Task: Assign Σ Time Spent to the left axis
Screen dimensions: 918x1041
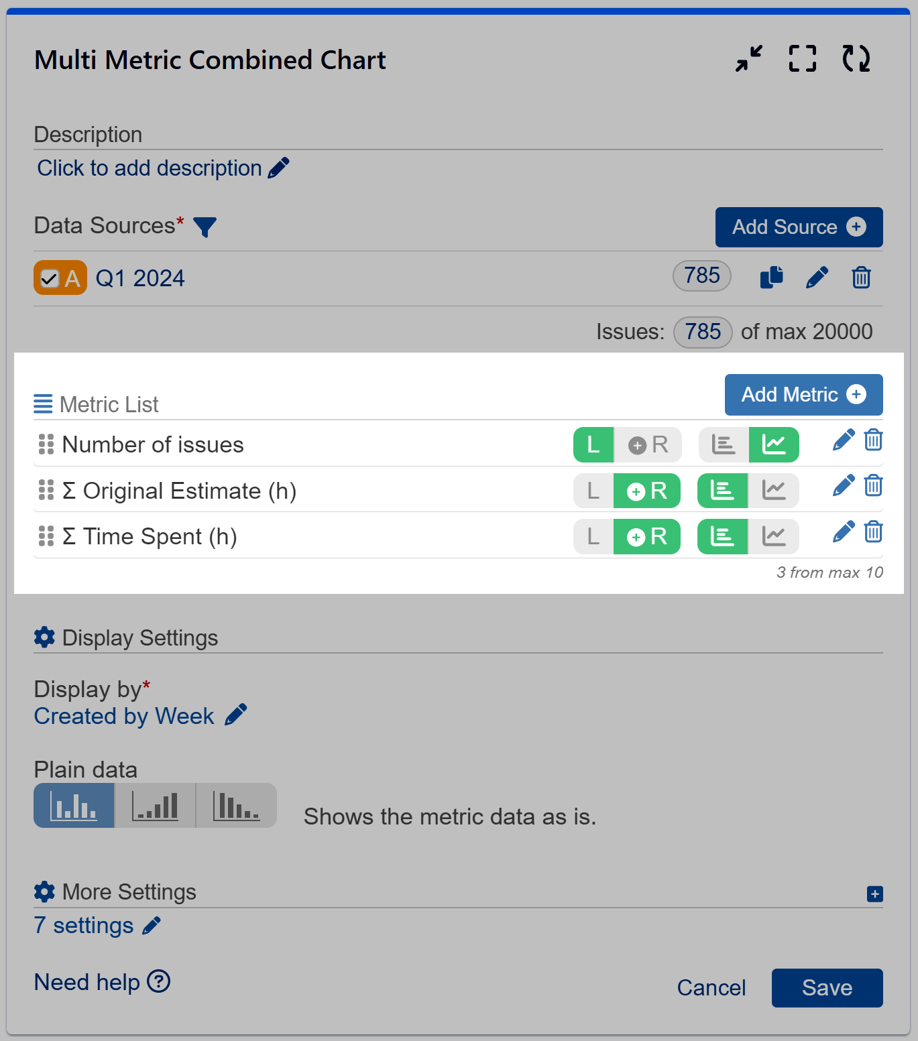Action: 593,536
